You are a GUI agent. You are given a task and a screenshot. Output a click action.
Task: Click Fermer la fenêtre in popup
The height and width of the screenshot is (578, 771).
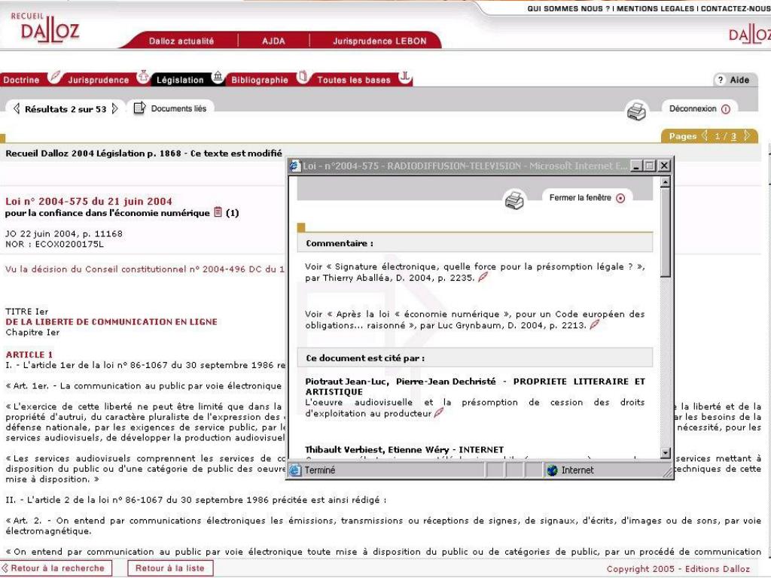pyautogui.click(x=581, y=198)
